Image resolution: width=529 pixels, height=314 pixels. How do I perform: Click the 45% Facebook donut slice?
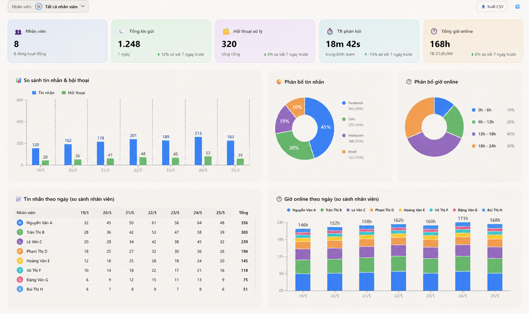[x=325, y=127]
